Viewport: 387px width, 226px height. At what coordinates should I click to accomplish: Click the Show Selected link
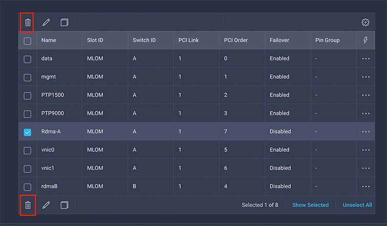pyautogui.click(x=310, y=205)
